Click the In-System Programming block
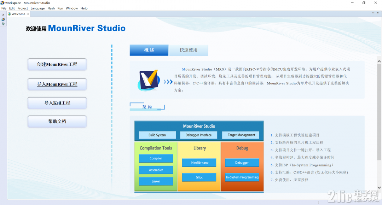Viewport: 382px width, 205px height. tap(242, 177)
